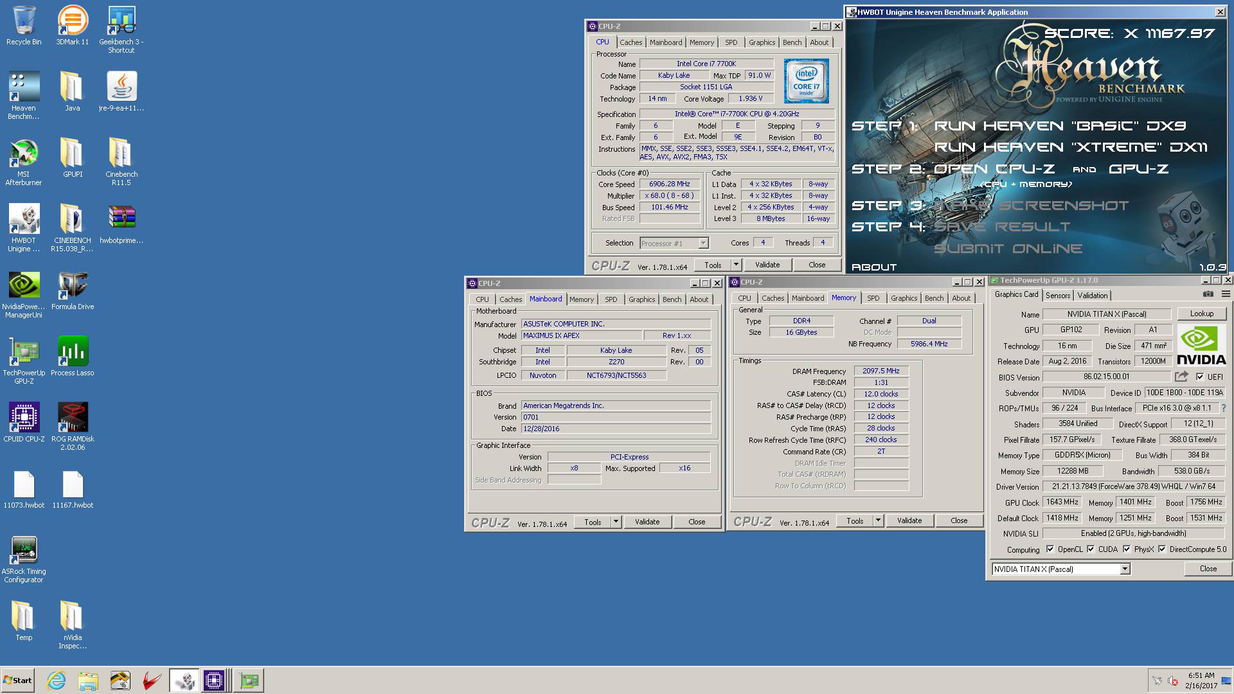
Task: Click the GPU-Z BIOS share/export icon
Action: 1181,377
